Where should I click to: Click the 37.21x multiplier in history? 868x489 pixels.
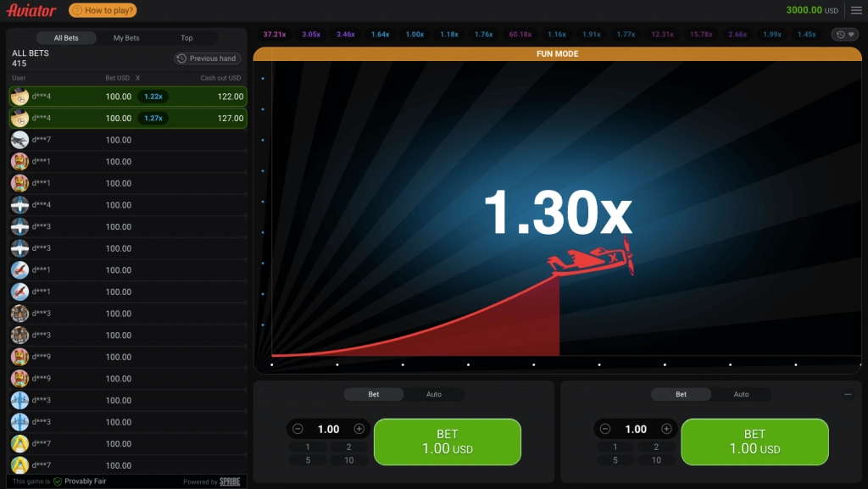[x=275, y=35]
